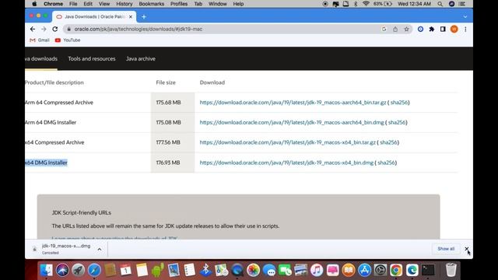The height and width of the screenshot is (280, 498).
Task: Switch to Tools and resources tab
Action: pos(92,59)
